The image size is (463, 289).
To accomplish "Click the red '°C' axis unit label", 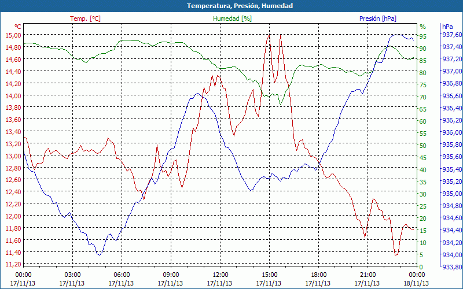I will click(17, 27).
